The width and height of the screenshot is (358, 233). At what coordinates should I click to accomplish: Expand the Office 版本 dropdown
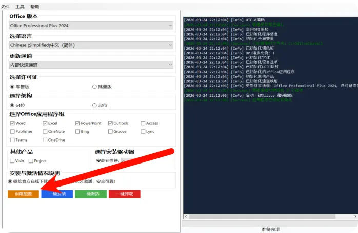pos(91,26)
